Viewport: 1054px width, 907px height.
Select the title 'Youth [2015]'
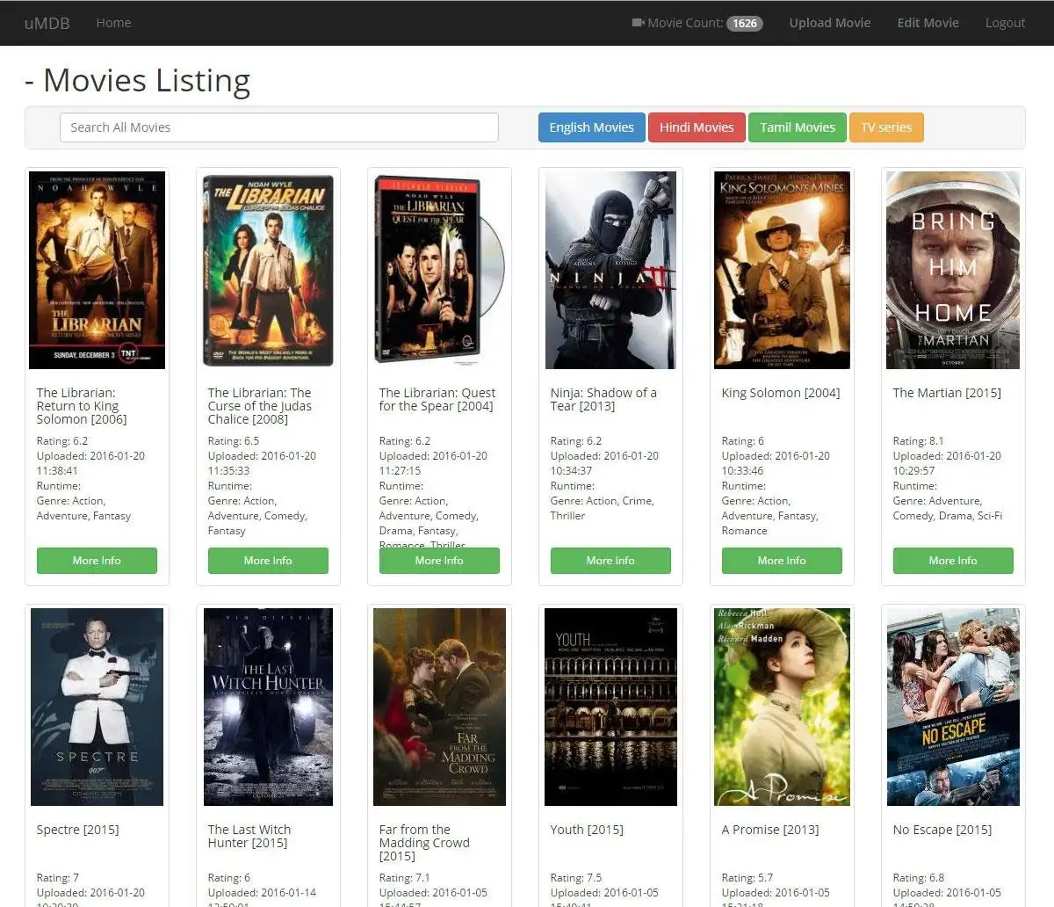pos(587,830)
